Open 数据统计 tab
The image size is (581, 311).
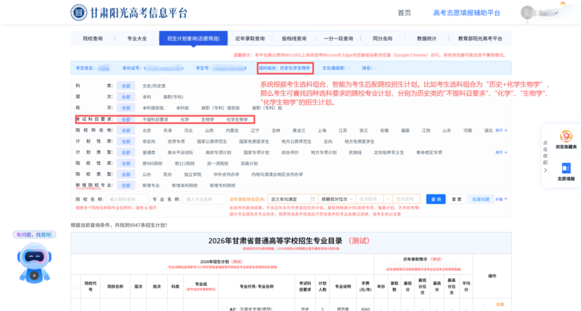[427, 39]
